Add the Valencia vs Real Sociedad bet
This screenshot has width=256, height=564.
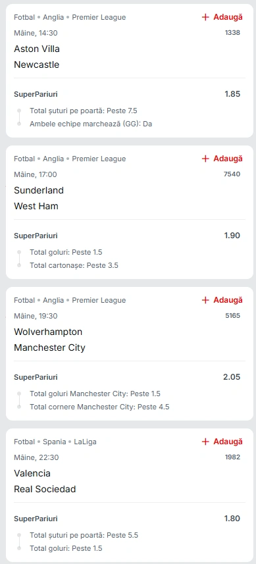pos(222,442)
